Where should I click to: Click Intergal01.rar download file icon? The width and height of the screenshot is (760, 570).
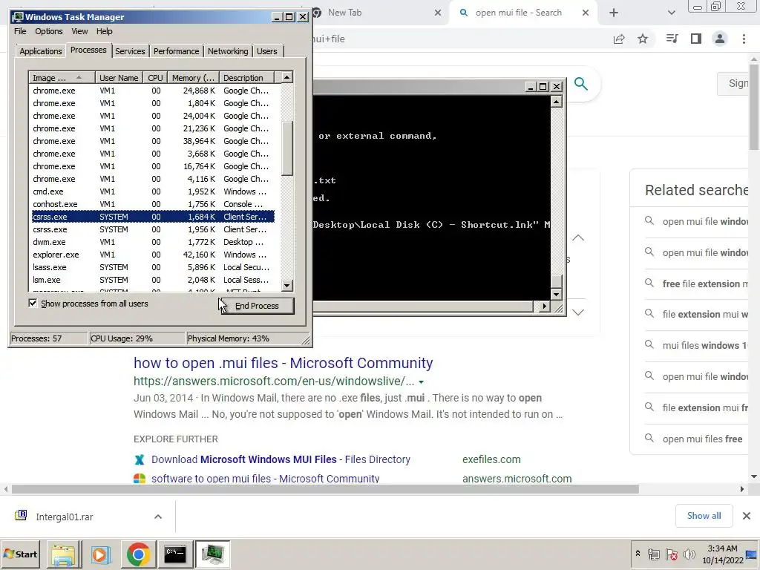point(21,515)
